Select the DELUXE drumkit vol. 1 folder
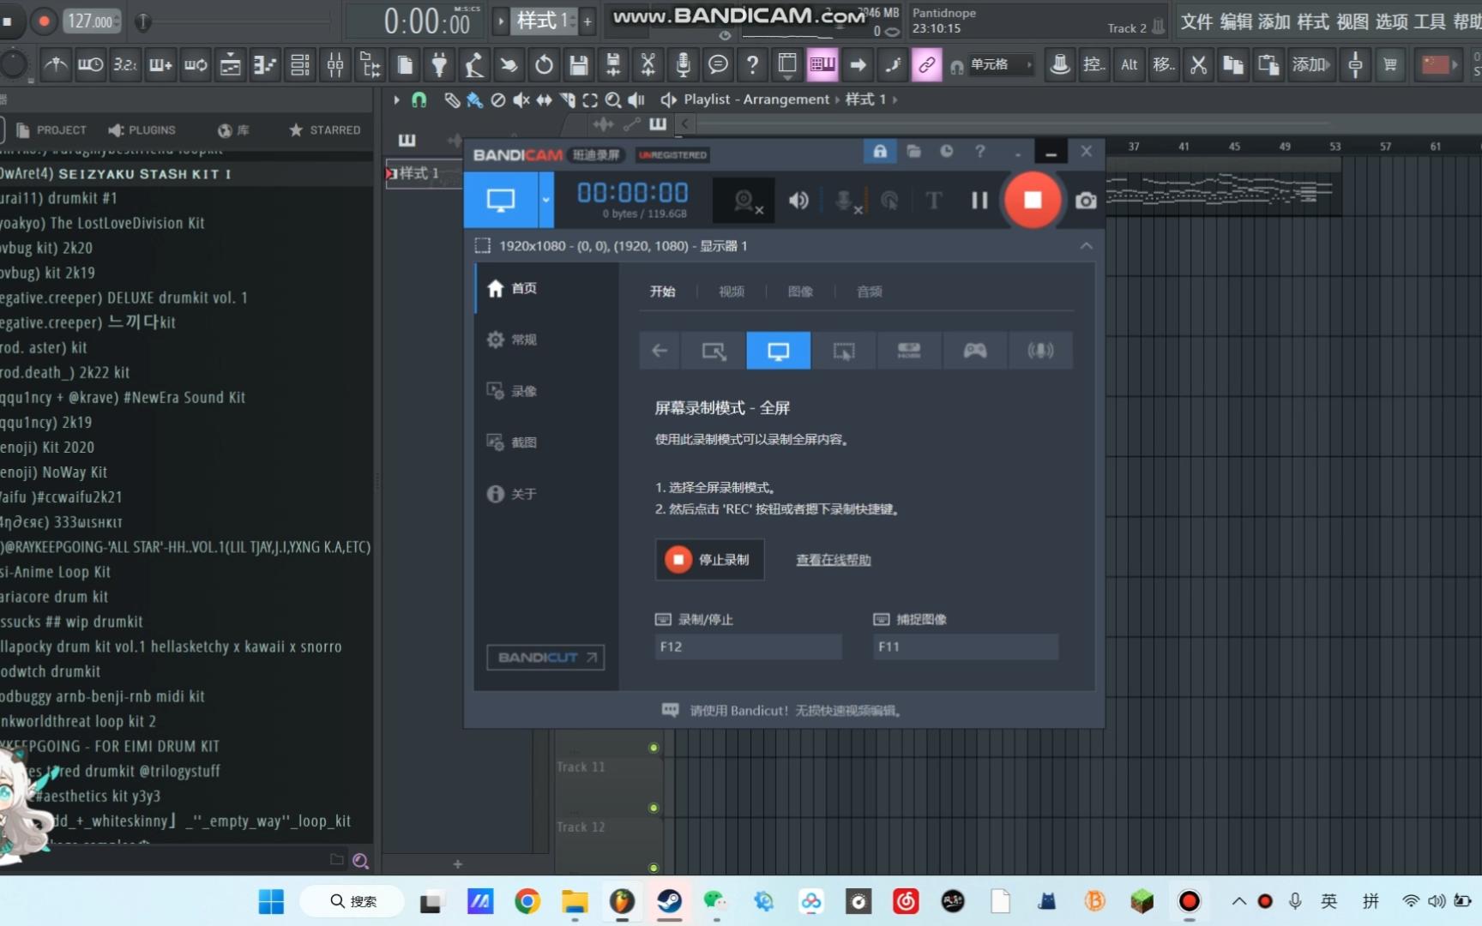The height and width of the screenshot is (926, 1482). [186, 298]
